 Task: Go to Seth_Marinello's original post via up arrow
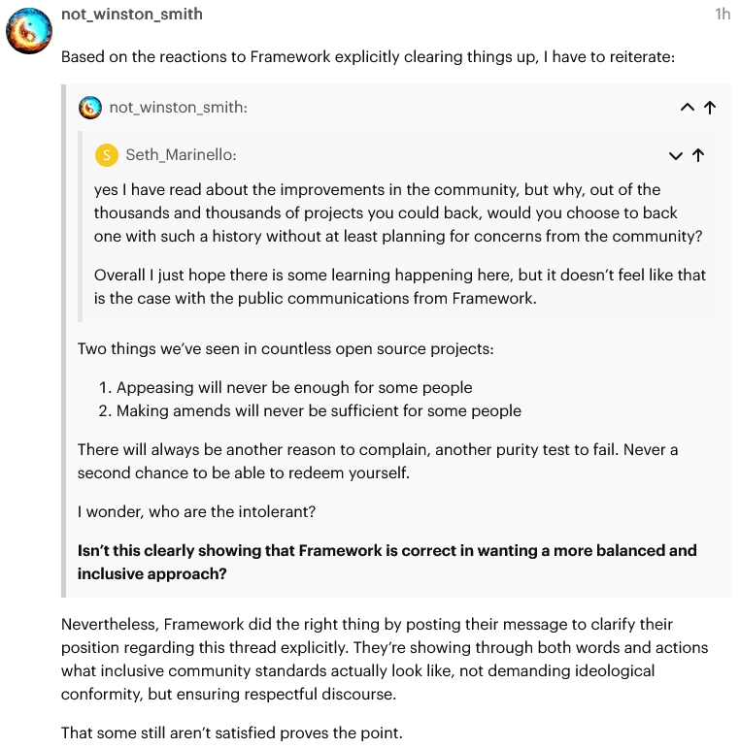pos(698,155)
